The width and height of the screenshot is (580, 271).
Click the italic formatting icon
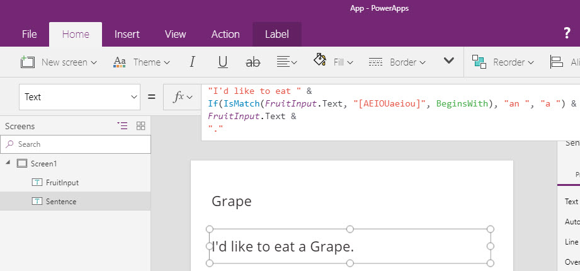pyautogui.click(x=192, y=62)
